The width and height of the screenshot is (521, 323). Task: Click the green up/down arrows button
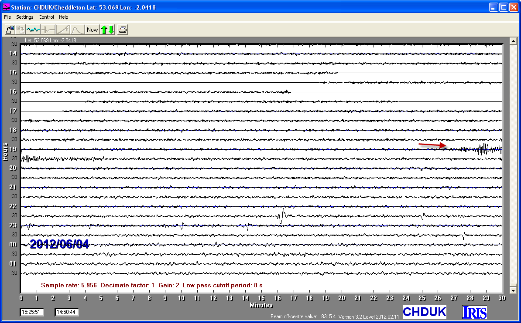pyautogui.click(x=108, y=30)
